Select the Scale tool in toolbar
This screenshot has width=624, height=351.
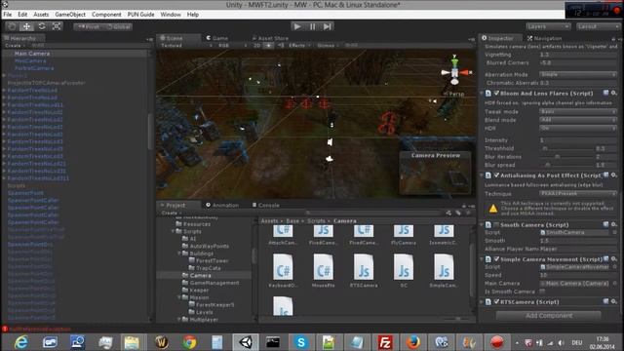(x=57, y=26)
